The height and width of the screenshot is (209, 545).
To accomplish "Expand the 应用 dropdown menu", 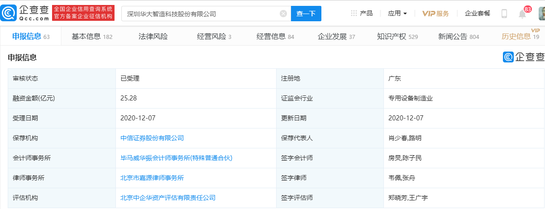I will (397, 14).
